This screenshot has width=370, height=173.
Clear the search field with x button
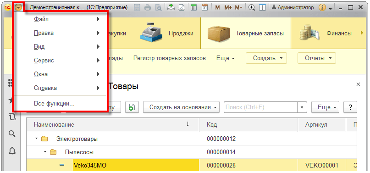(x=302, y=107)
